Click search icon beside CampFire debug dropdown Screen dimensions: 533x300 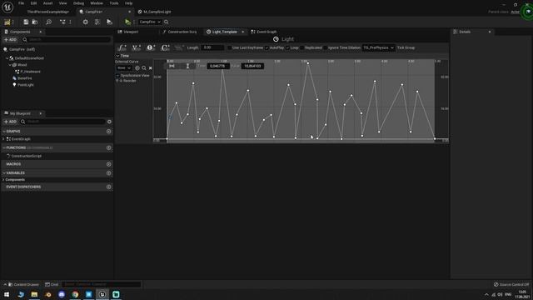coord(167,22)
